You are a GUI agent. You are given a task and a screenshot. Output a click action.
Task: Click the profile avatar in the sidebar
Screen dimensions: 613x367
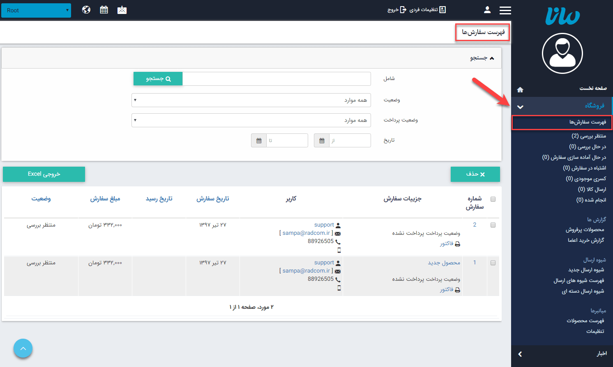point(562,53)
